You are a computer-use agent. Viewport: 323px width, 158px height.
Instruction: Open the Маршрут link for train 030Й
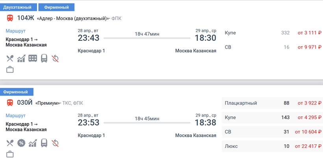point(16,116)
